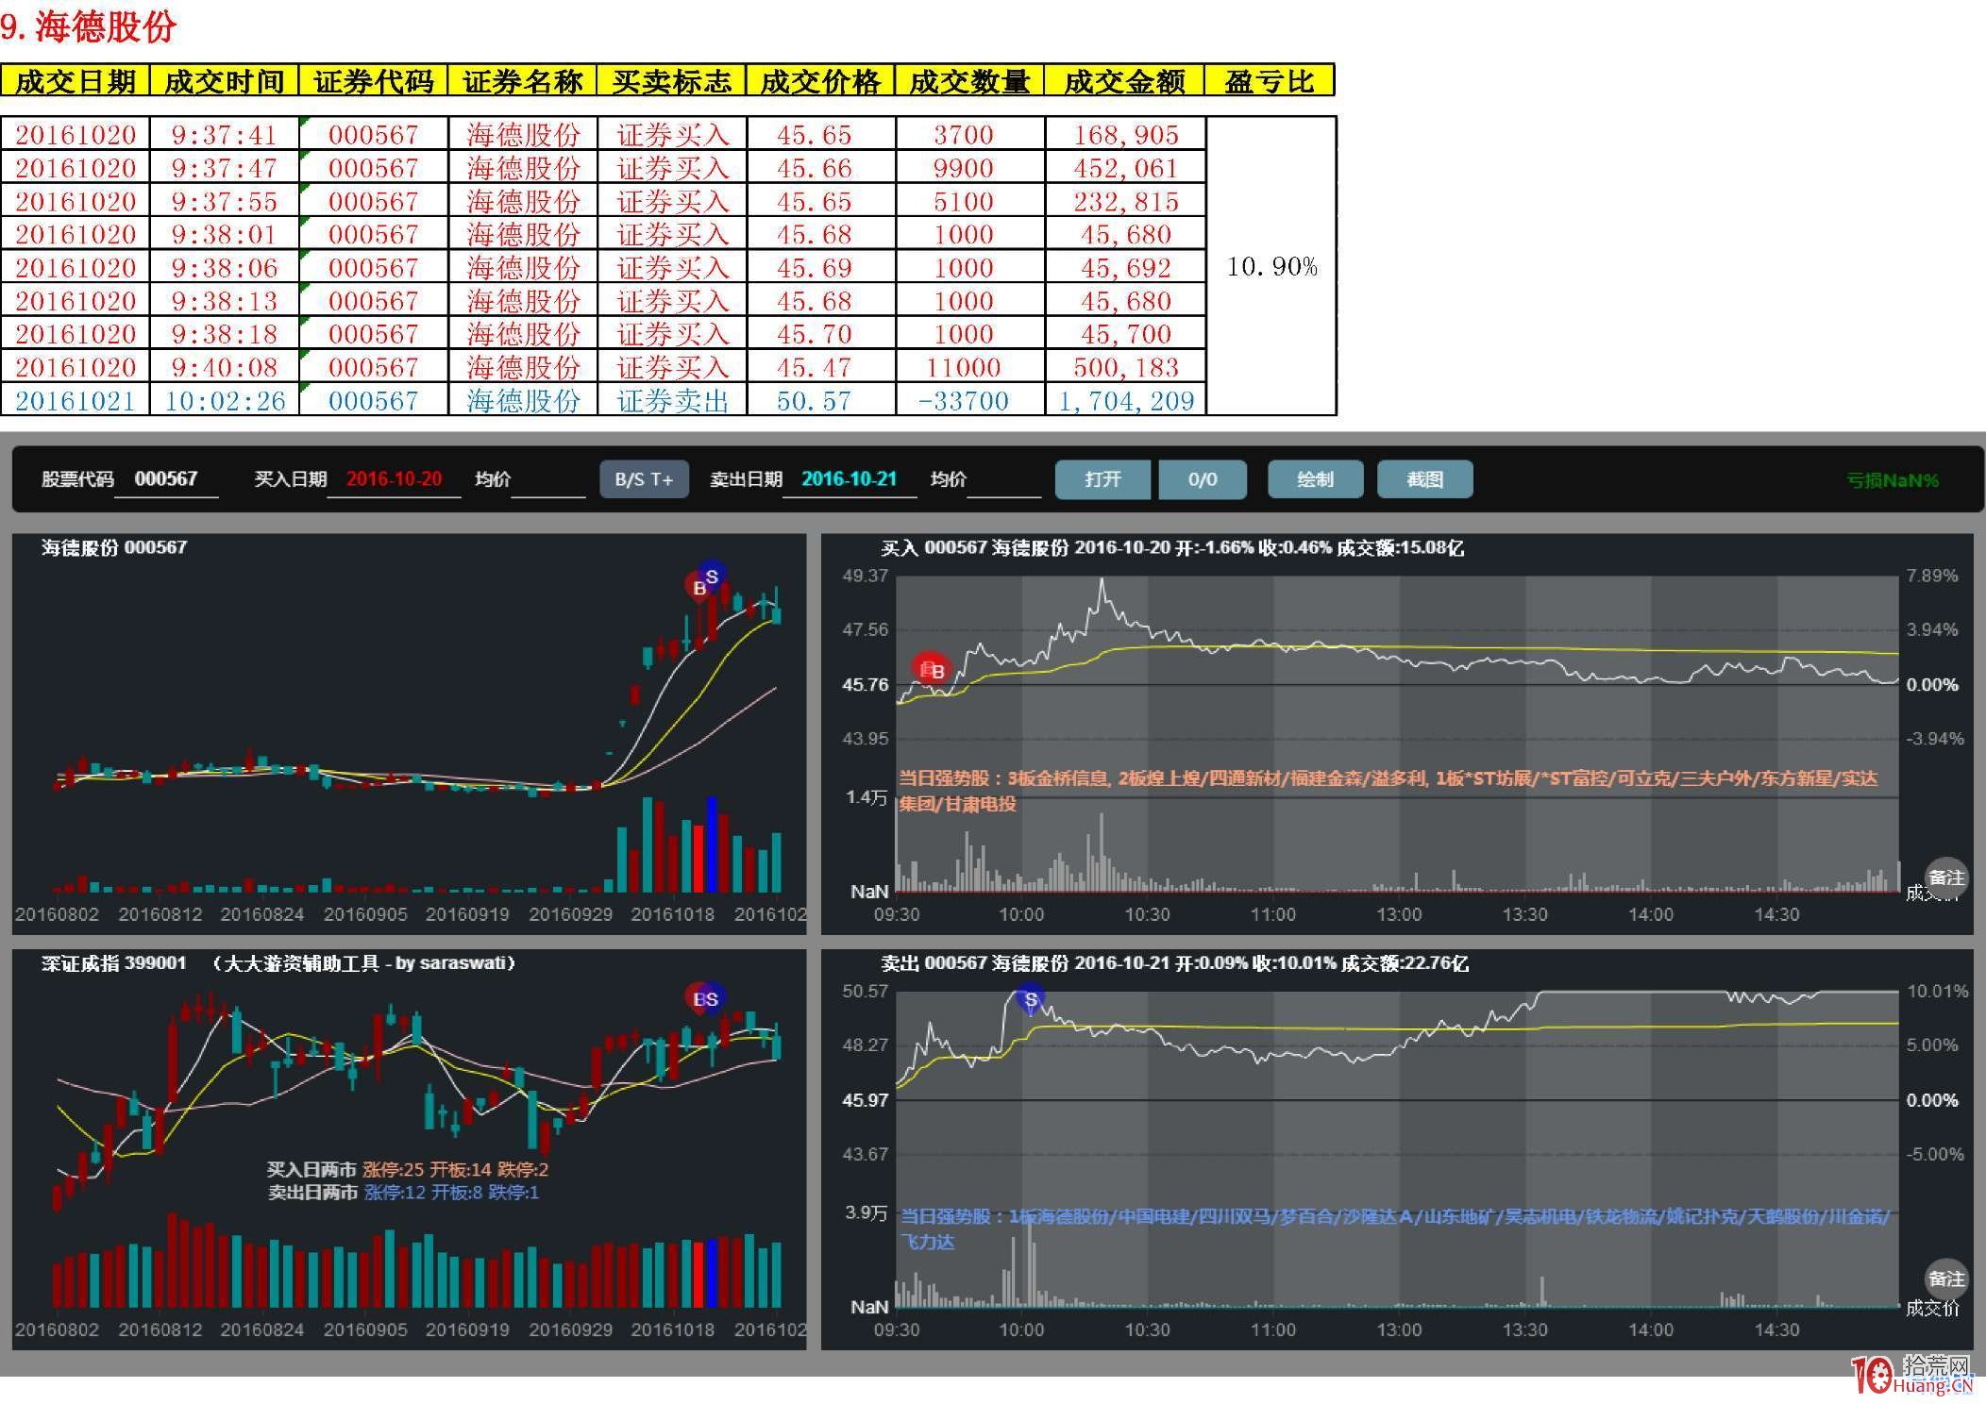
Task: Click the 买入日两市 涨停:25 stats line
Action: tap(407, 1170)
